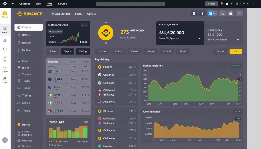Click the Market analytics green badge
This screenshot has height=149, width=261.
(x=236, y=66)
